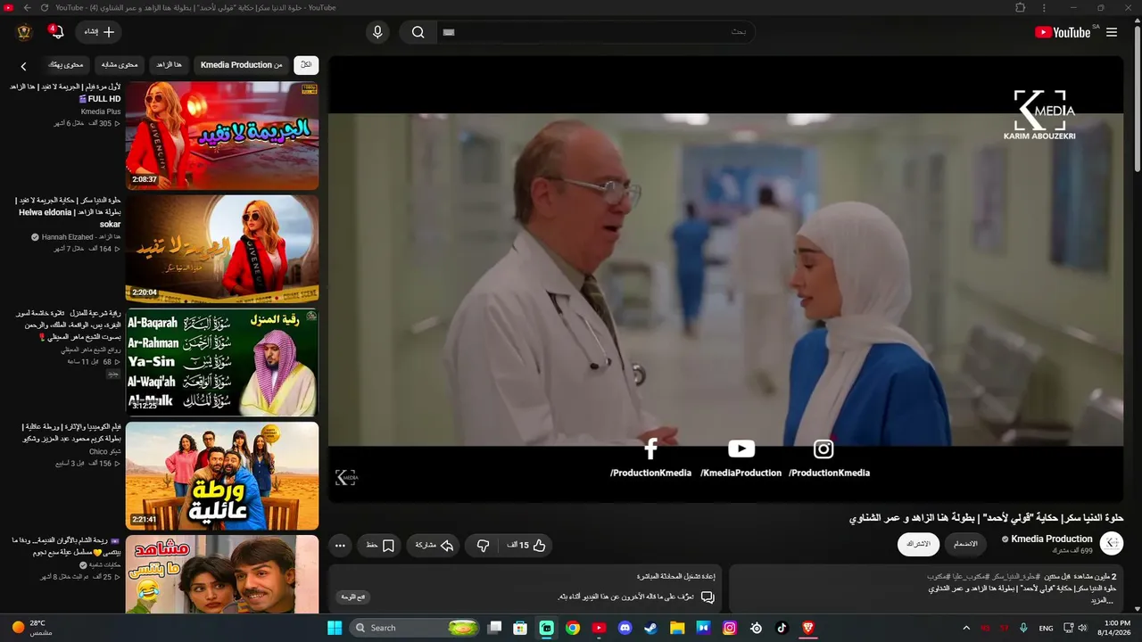
Task: Open Brave browser from the taskbar
Action: (808, 628)
